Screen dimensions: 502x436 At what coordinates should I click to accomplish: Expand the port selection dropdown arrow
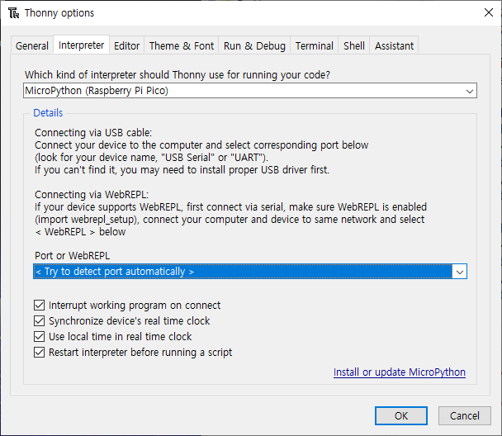pos(460,272)
